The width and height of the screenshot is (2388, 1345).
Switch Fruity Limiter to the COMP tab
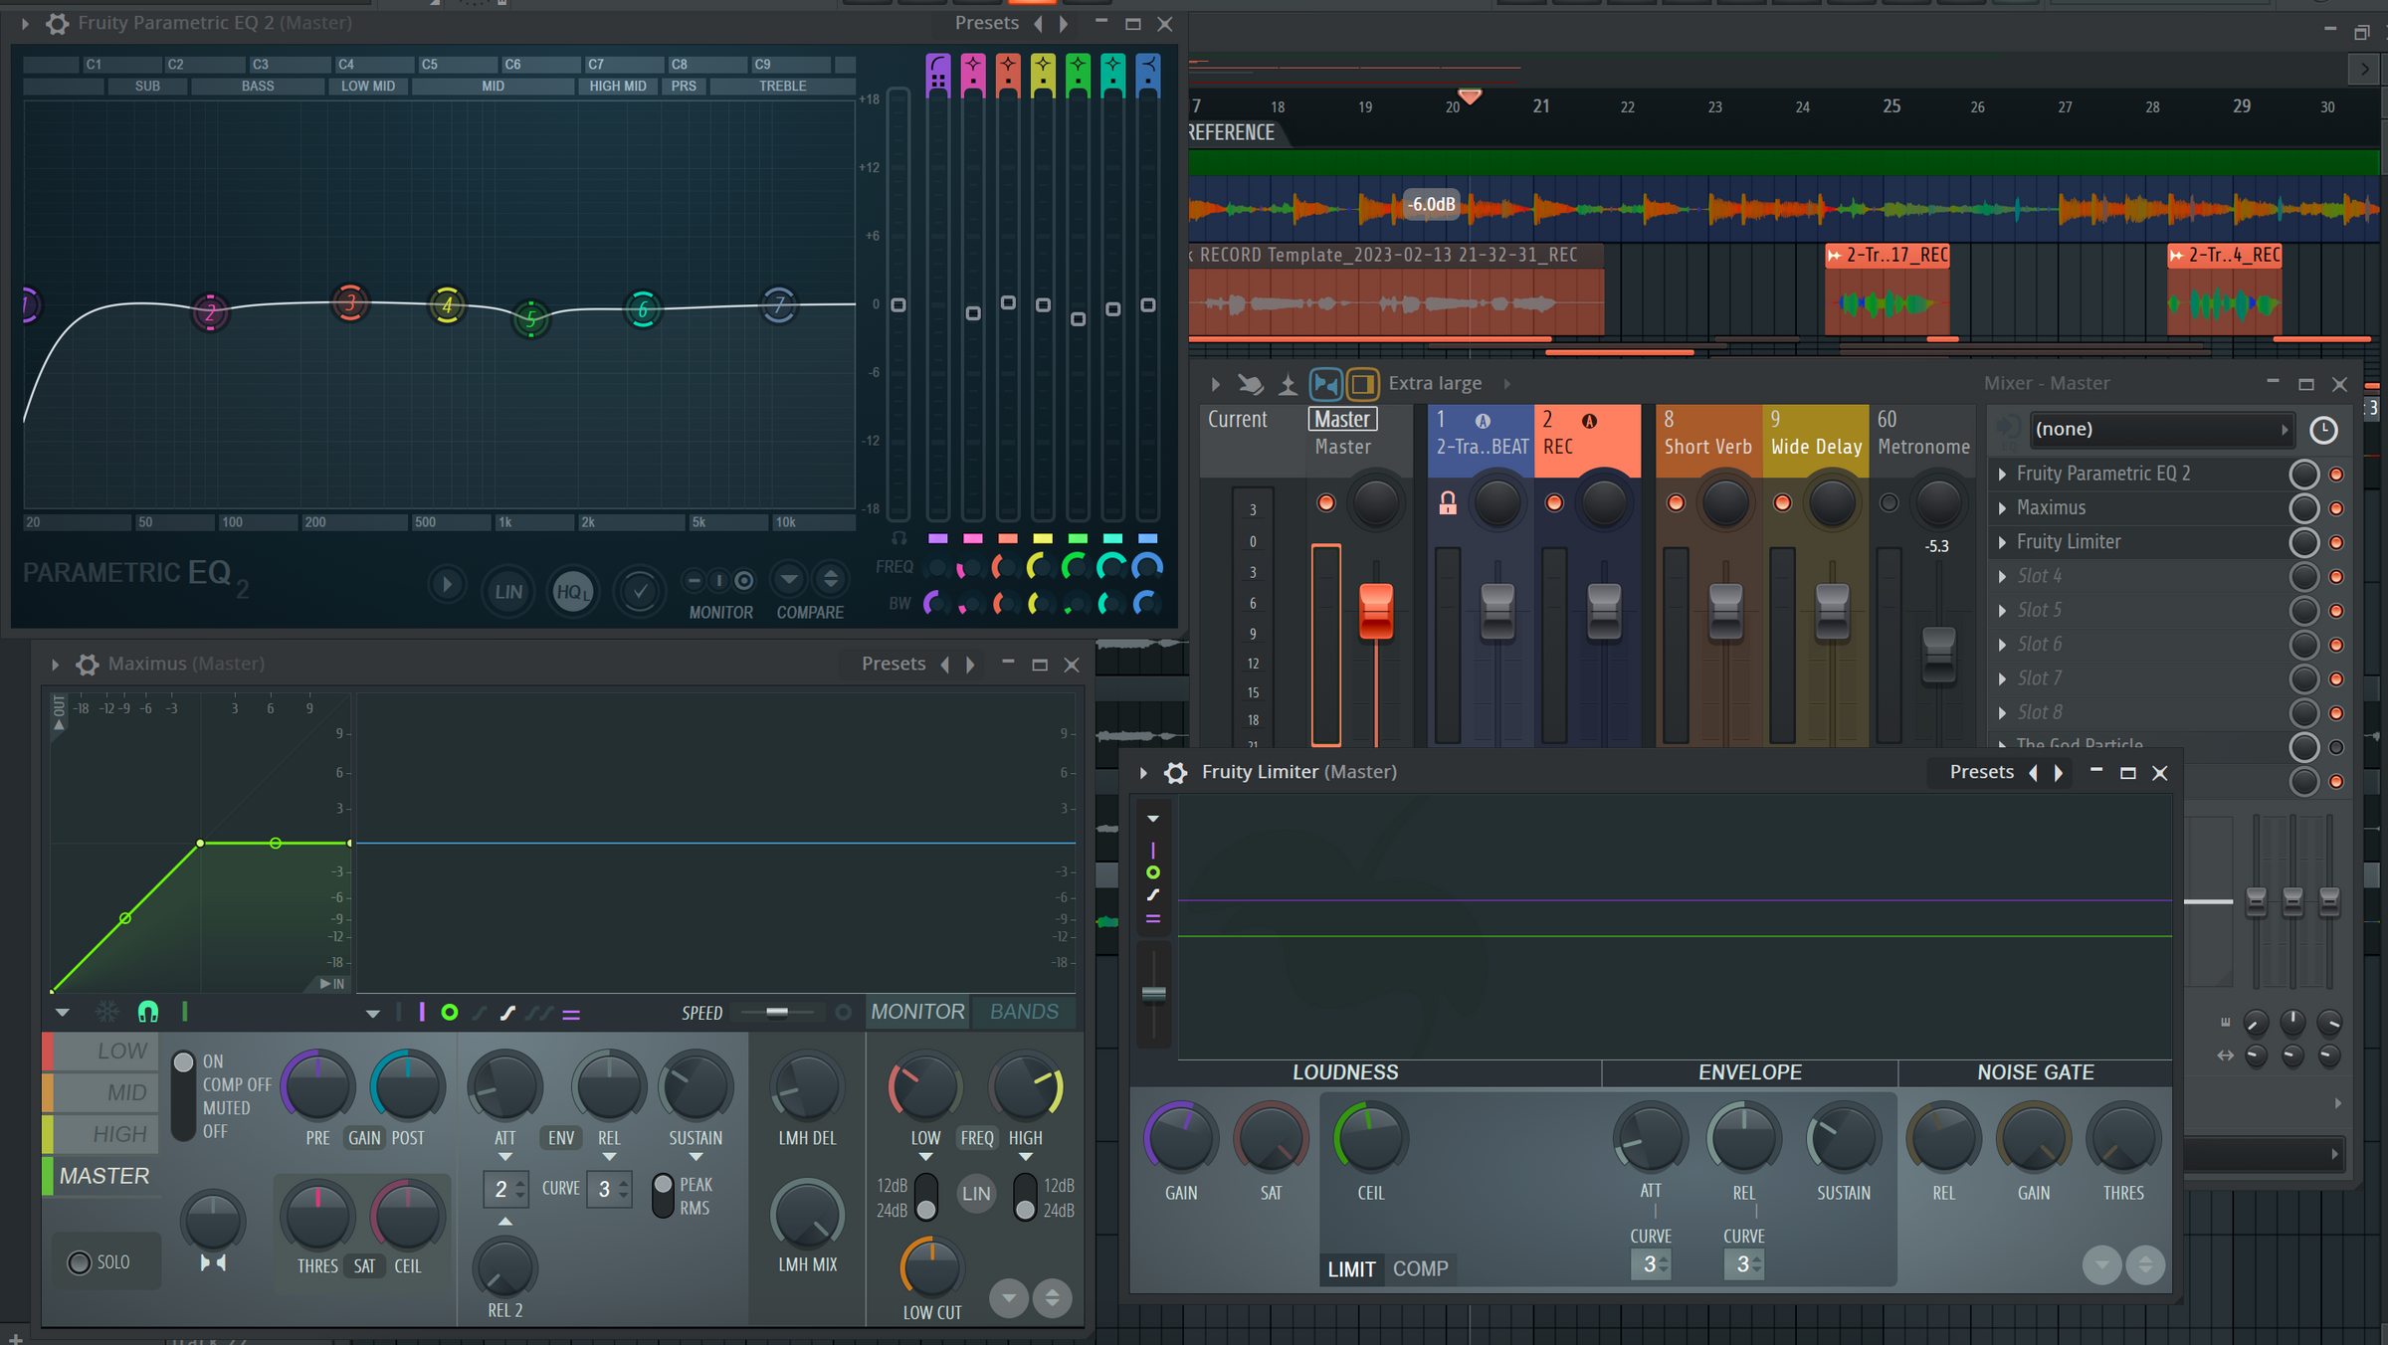point(1420,1269)
